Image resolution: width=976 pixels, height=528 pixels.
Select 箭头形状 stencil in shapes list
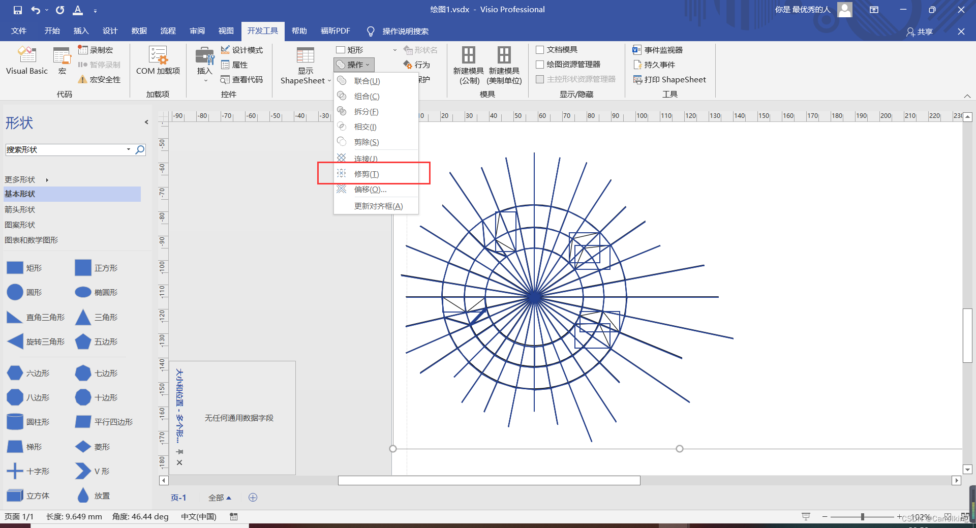pos(20,209)
